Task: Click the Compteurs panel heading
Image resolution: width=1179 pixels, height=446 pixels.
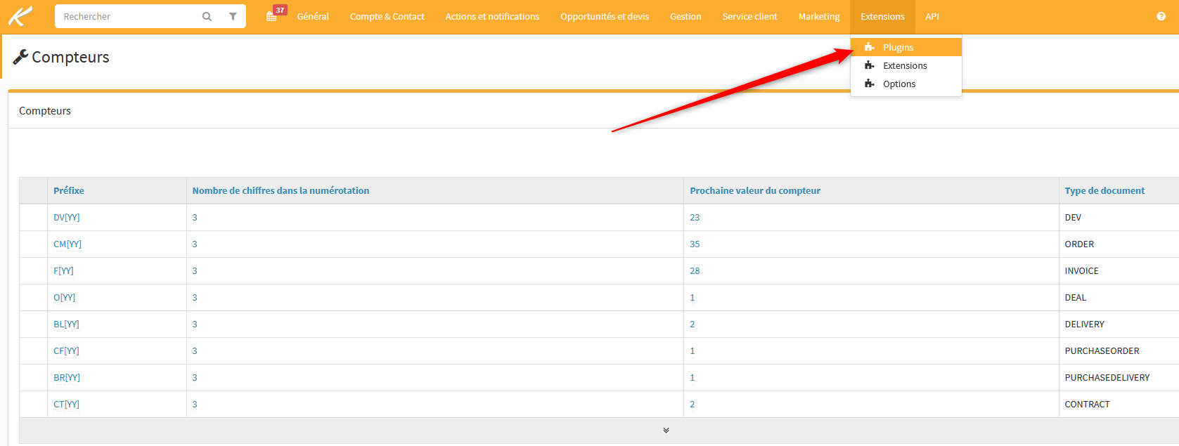Action: tap(45, 110)
